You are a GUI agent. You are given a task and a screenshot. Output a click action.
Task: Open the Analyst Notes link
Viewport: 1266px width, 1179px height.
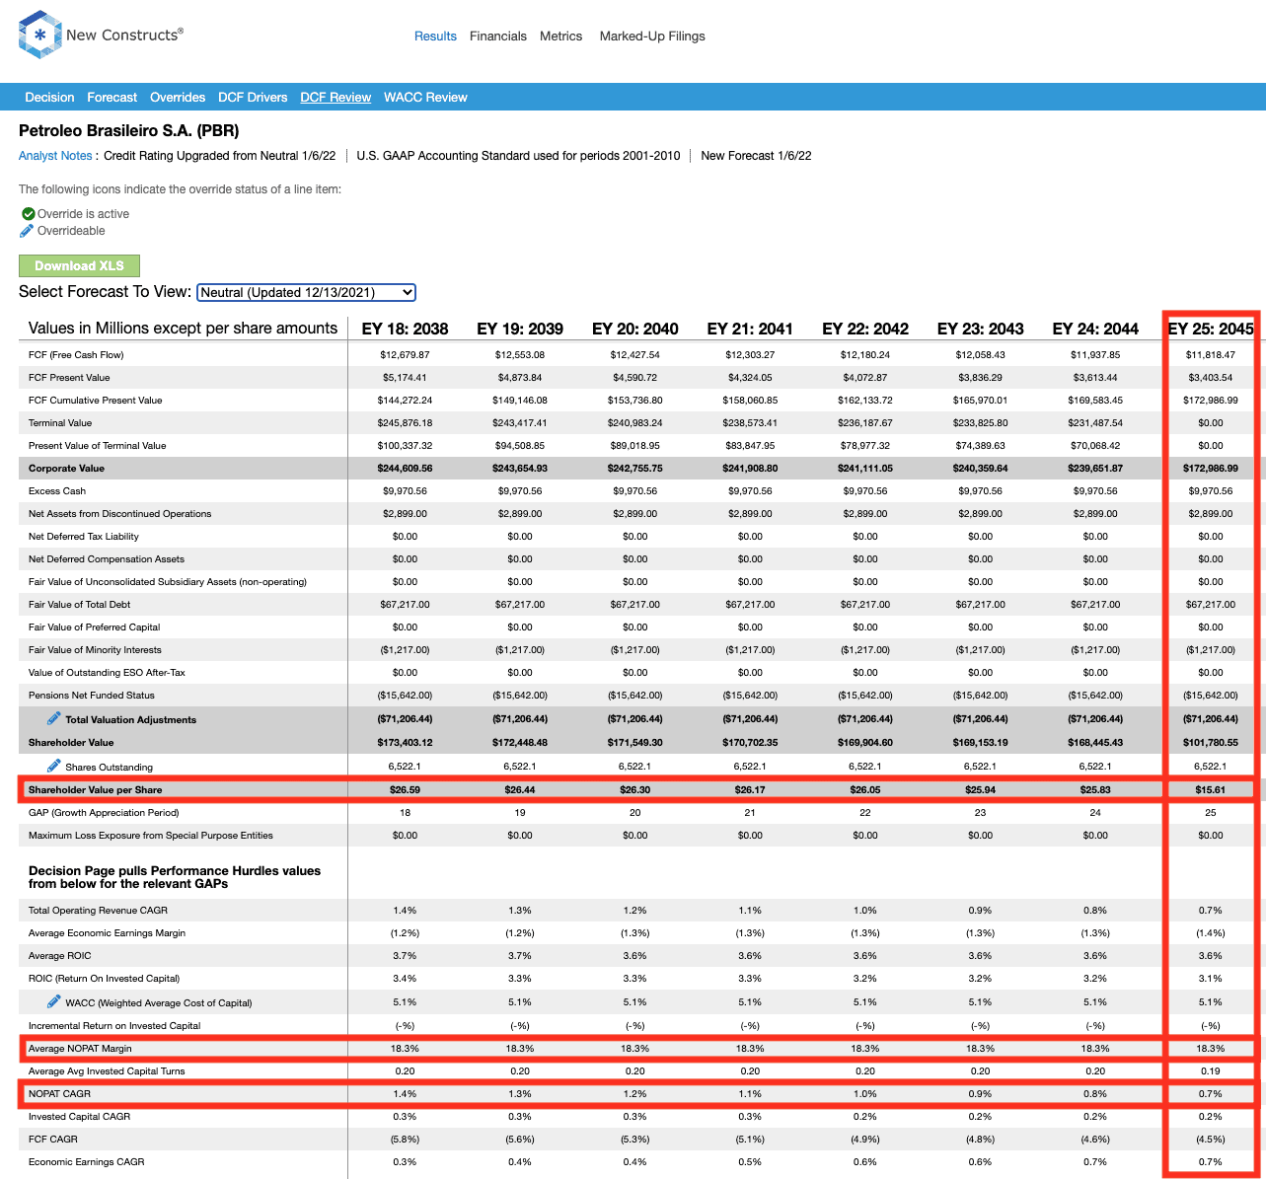[55, 156]
